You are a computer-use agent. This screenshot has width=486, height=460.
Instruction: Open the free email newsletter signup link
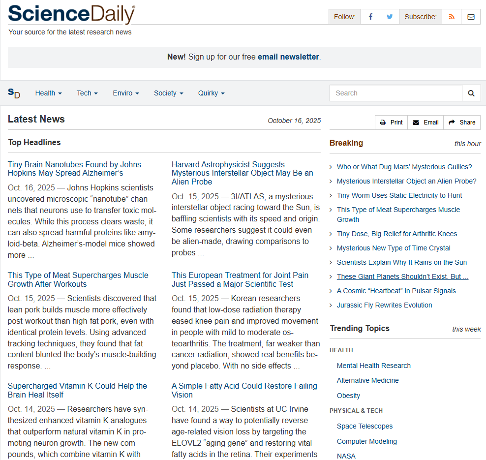point(288,57)
